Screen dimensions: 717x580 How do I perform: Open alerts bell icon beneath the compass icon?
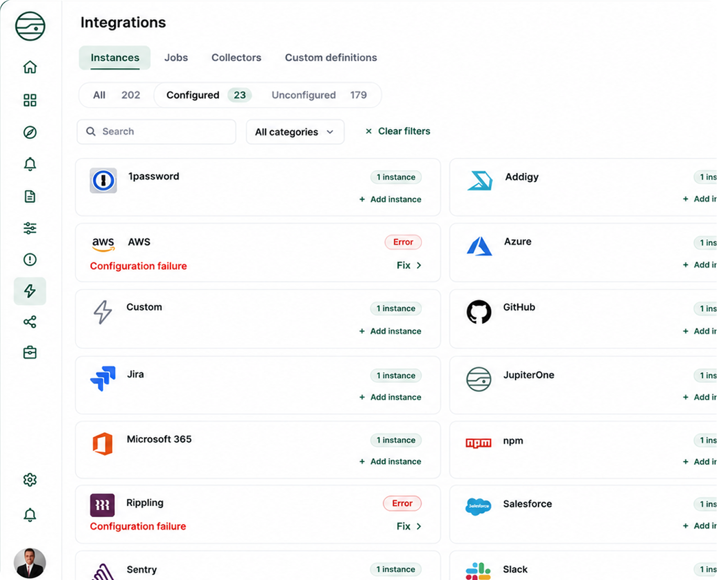(x=30, y=164)
